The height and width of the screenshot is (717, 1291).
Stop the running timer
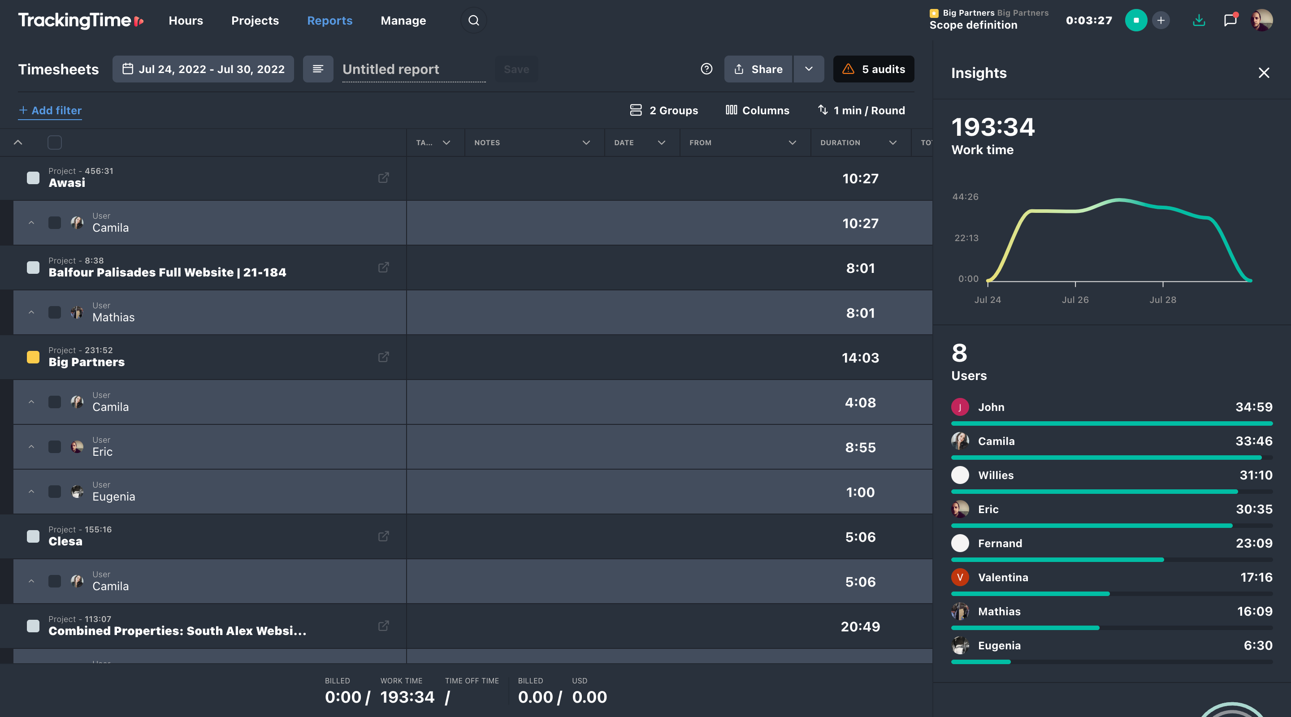click(1135, 21)
